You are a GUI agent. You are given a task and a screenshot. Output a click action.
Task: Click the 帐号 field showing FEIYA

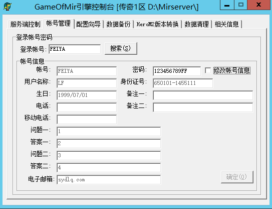87,71
